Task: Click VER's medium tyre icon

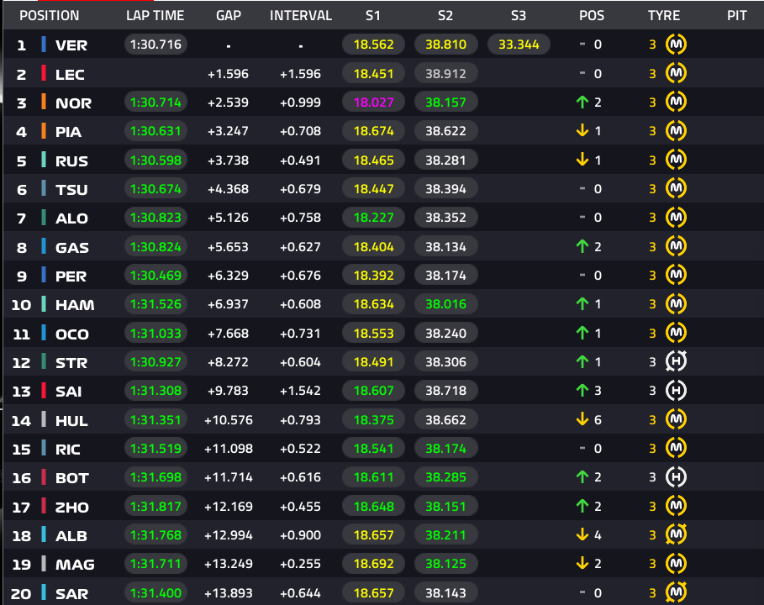Action: (676, 45)
